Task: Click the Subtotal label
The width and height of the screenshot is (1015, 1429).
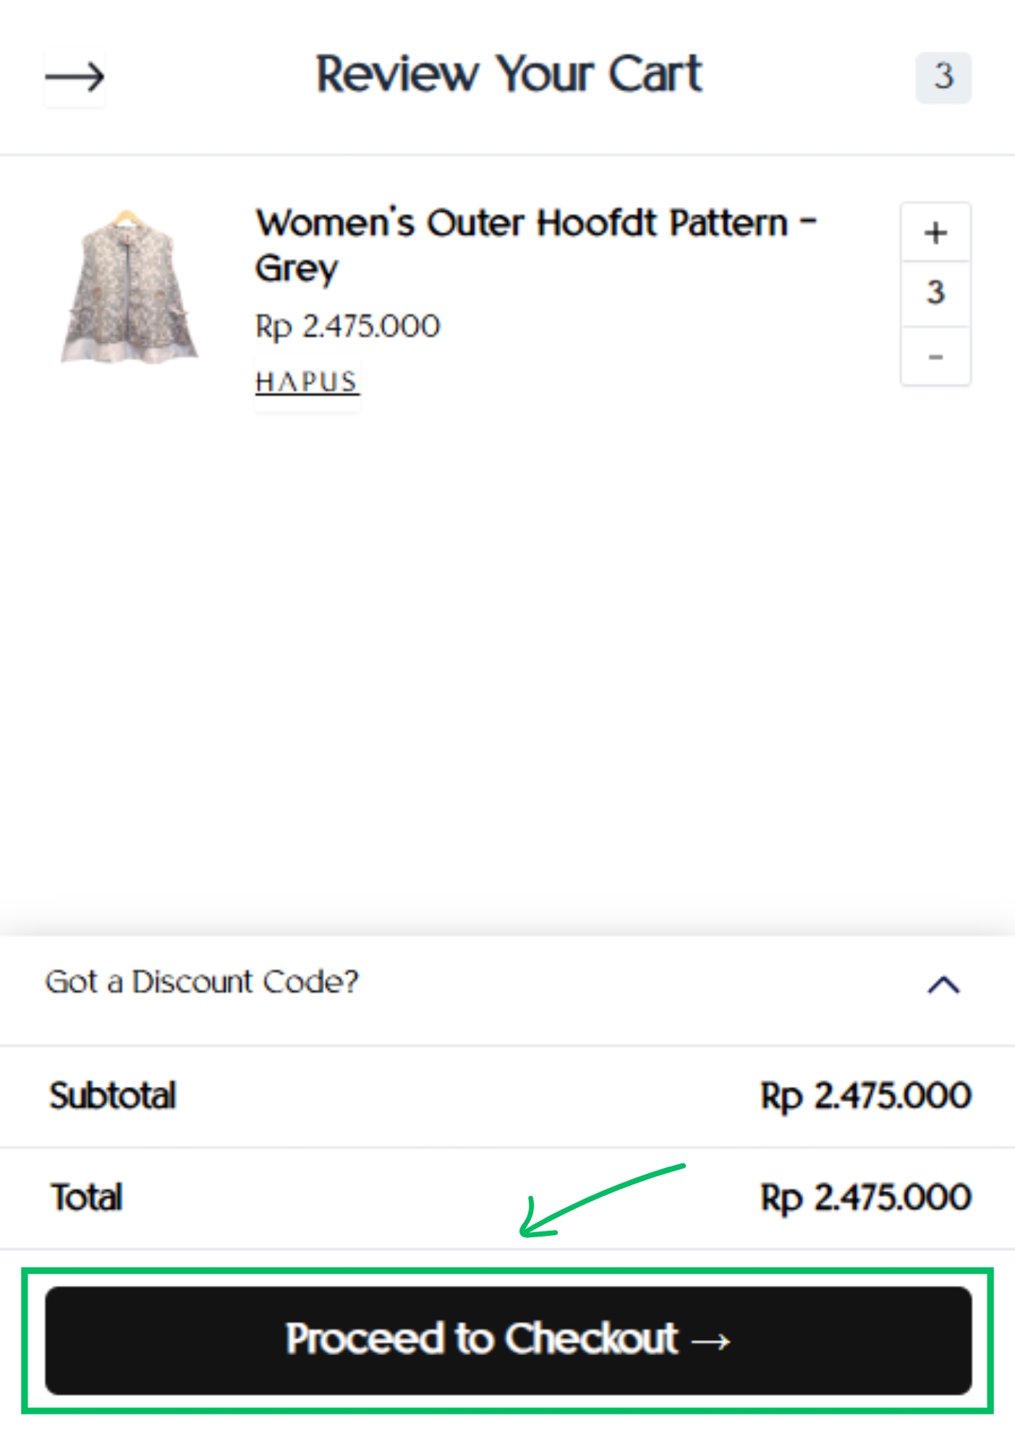Action: pyautogui.click(x=113, y=1095)
